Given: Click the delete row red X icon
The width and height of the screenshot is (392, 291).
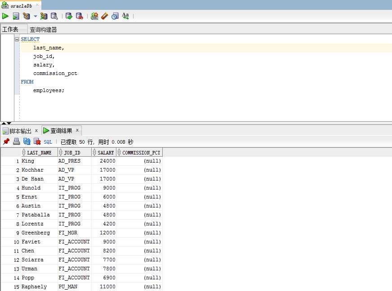Looking at the screenshot, I should pyautogui.click(x=37, y=141).
